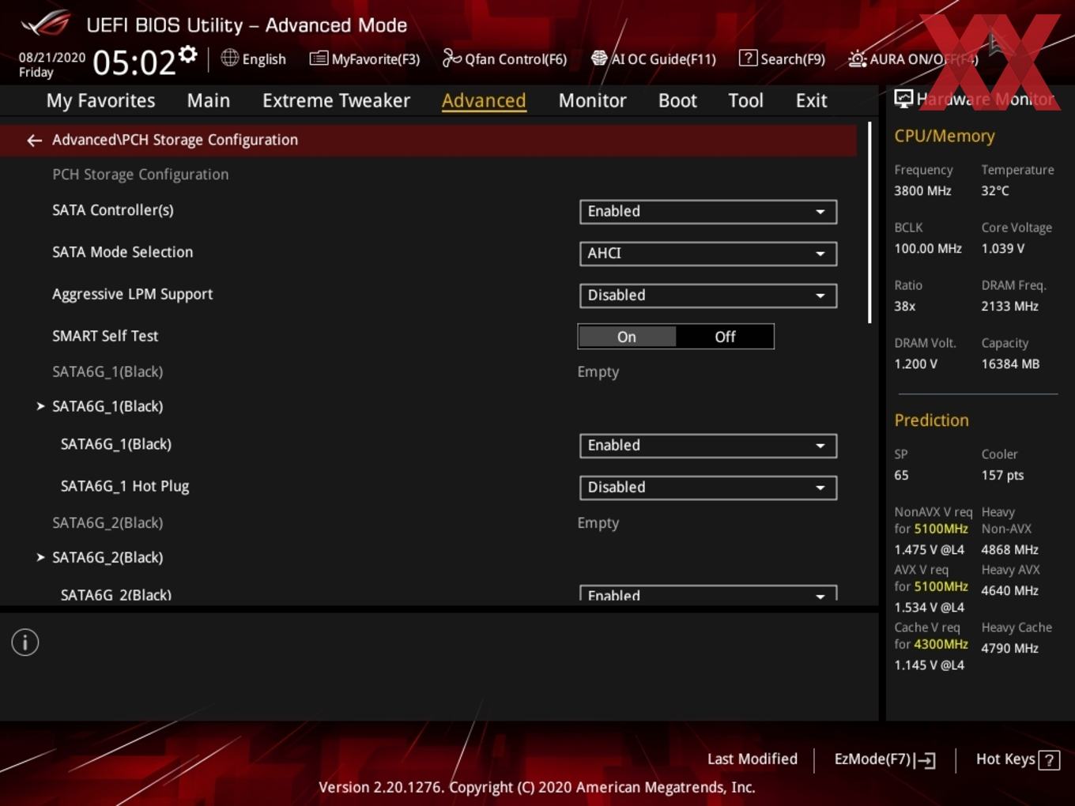Screen dimensions: 1075x806
Task: Click the Aggressive LPM Support label
Action: [133, 294]
